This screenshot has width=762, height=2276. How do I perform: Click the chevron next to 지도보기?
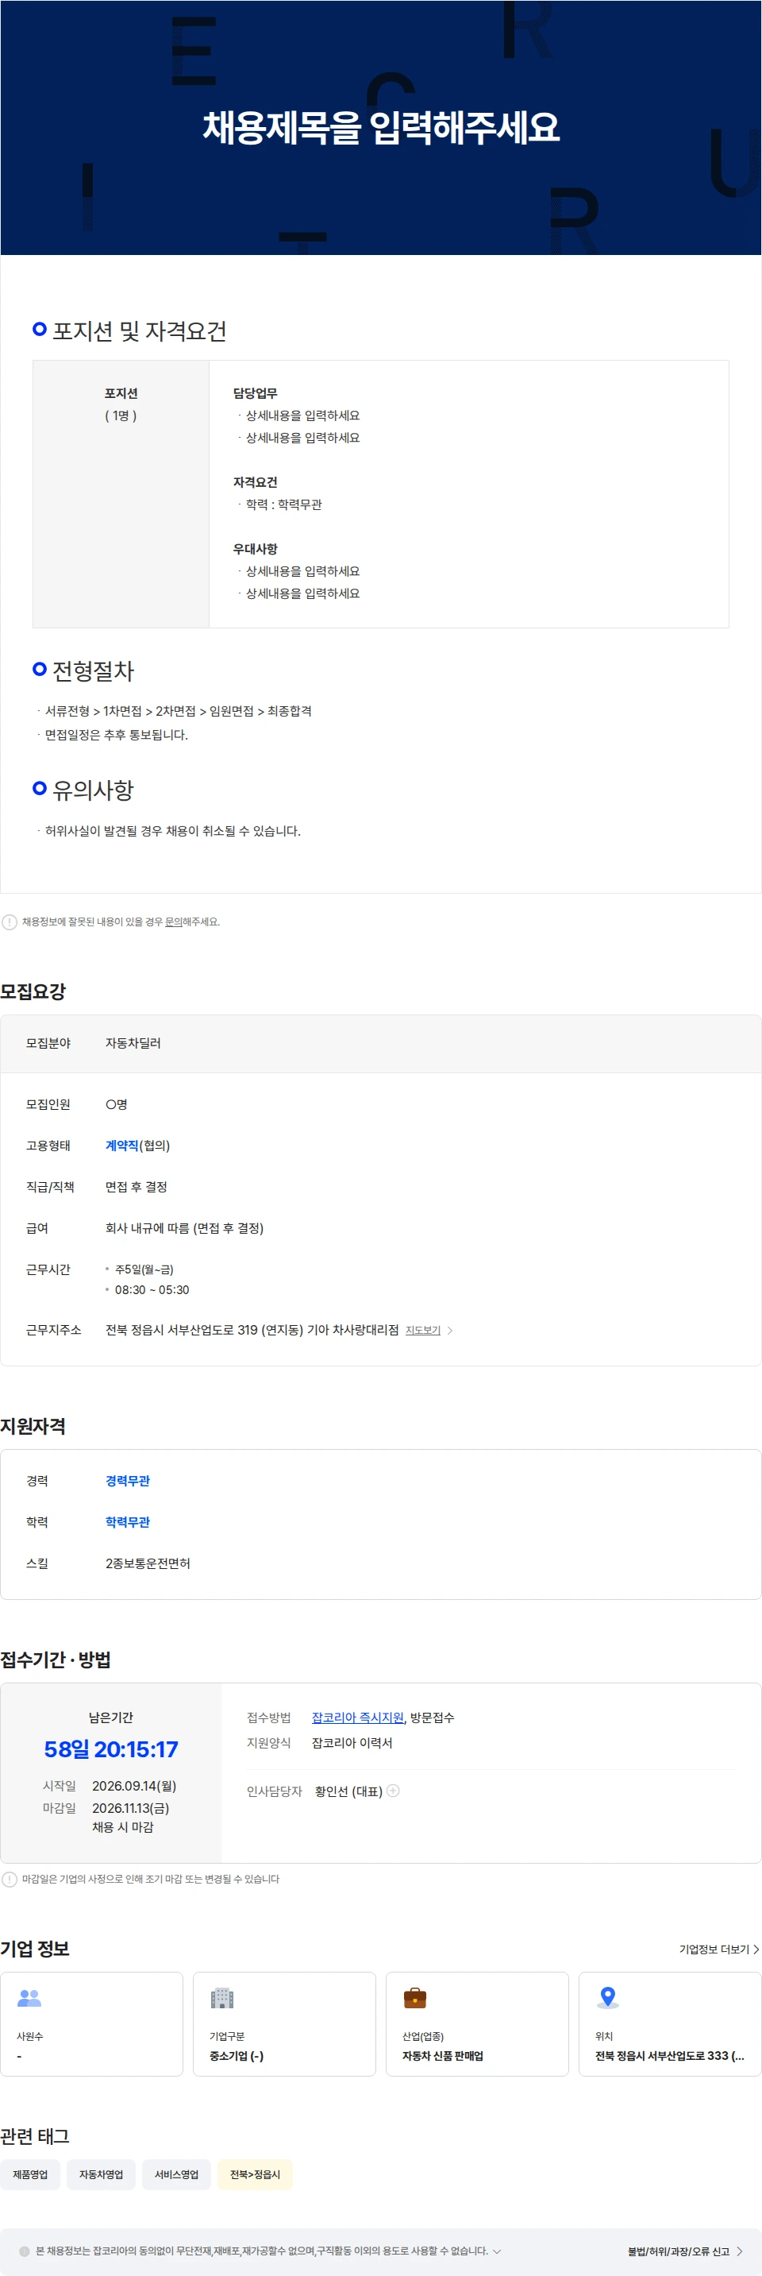tap(449, 1330)
